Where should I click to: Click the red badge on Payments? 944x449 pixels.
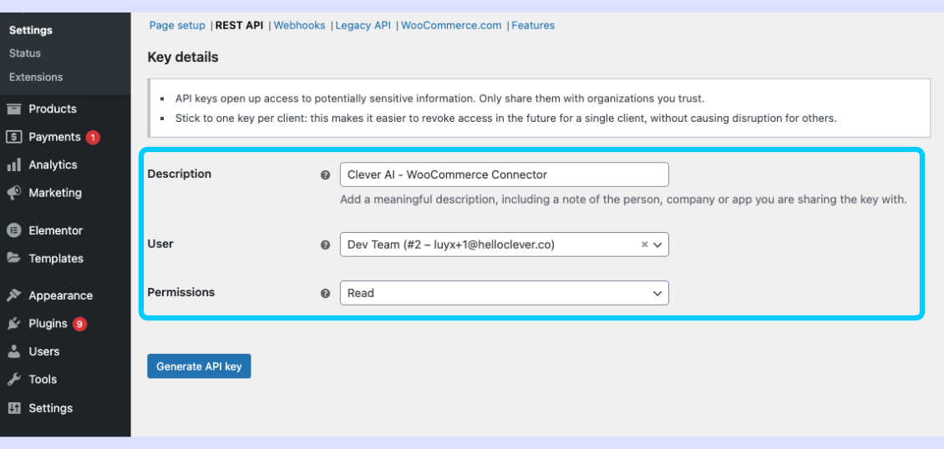click(92, 137)
